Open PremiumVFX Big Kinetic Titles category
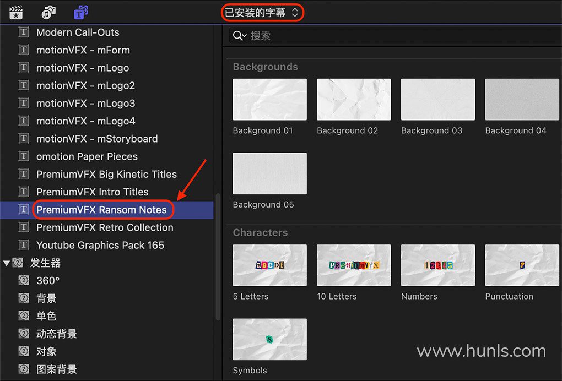The image size is (562, 381). click(106, 174)
